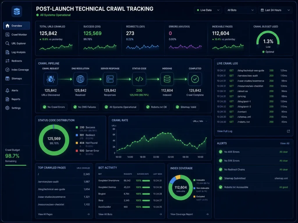Click the blue 301 Redirect legend swatch

pyautogui.click(x=77, y=135)
